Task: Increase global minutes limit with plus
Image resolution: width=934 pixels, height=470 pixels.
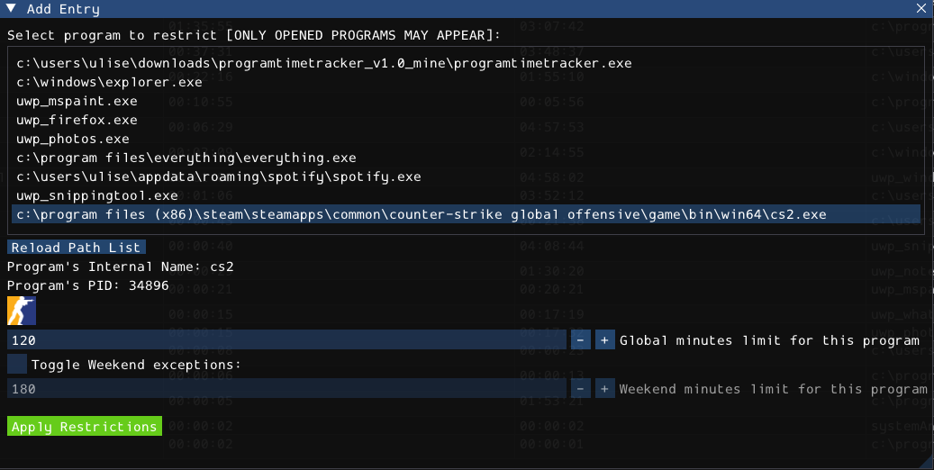Action: (x=604, y=340)
